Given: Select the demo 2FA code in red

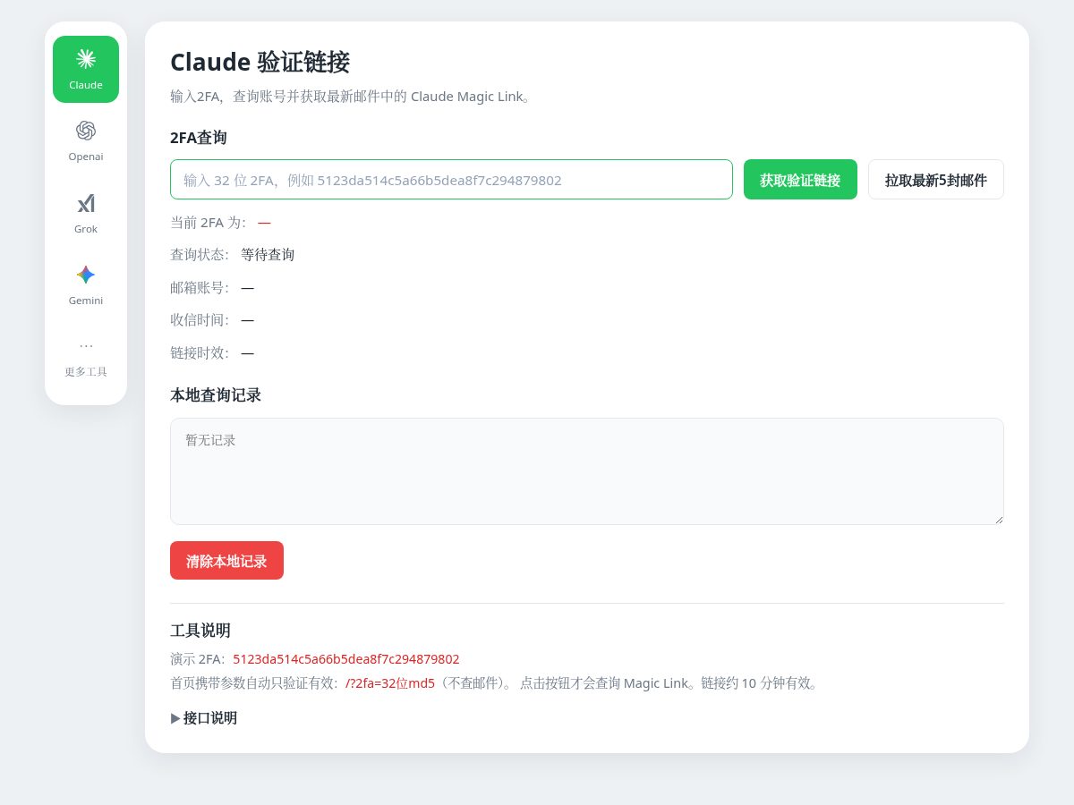Looking at the screenshot, I should point(346,659).
